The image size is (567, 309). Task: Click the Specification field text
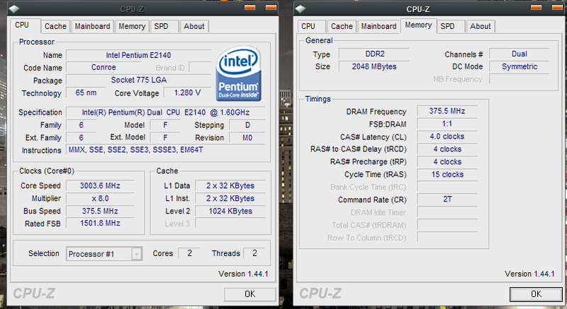[x=166, y=112]
